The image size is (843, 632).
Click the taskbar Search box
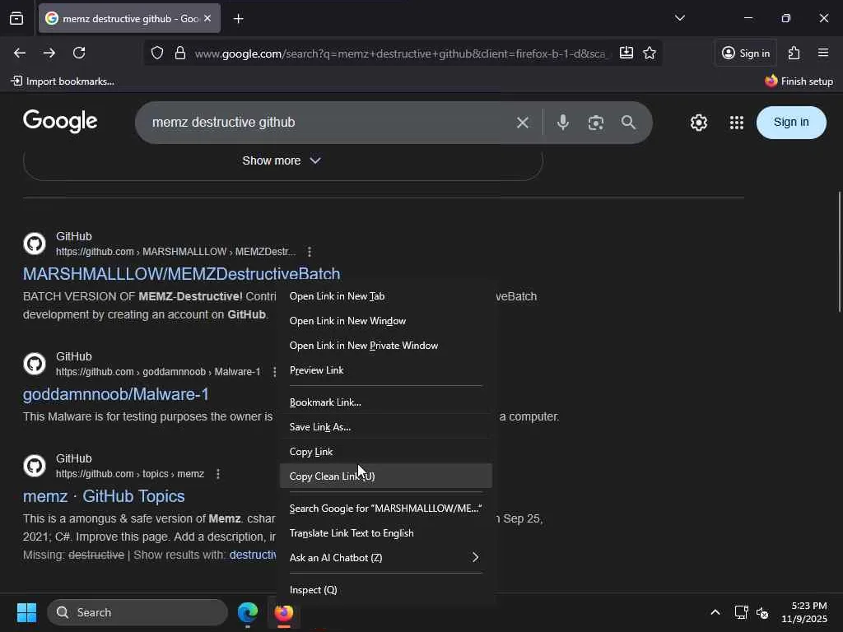click(137, 612)
